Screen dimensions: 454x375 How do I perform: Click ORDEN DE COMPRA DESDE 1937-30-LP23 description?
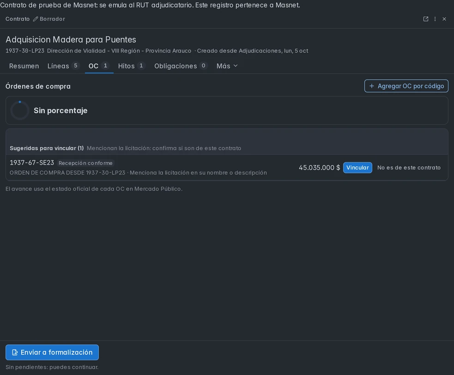click(x=67, y=173)
